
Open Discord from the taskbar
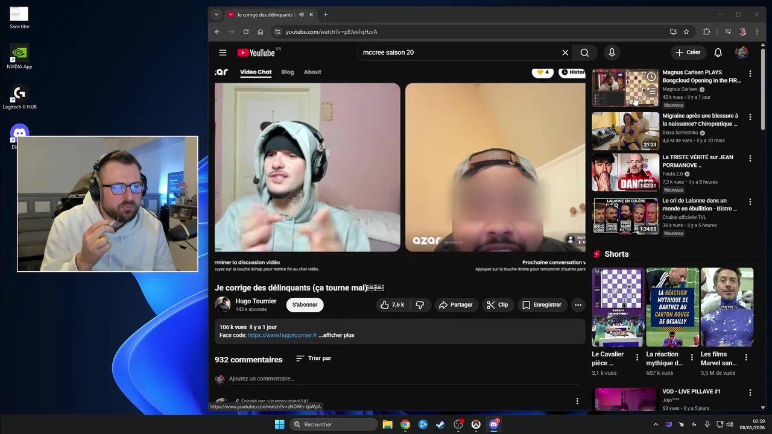tap(494, 424)
